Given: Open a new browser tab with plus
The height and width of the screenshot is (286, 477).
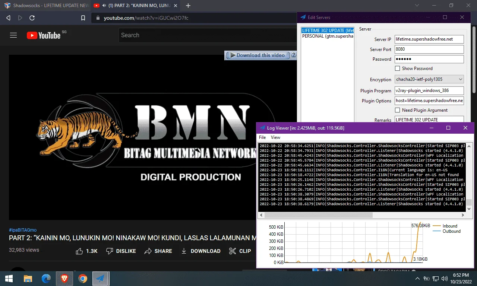Looking at the screenshot, I should coord(188,6).
